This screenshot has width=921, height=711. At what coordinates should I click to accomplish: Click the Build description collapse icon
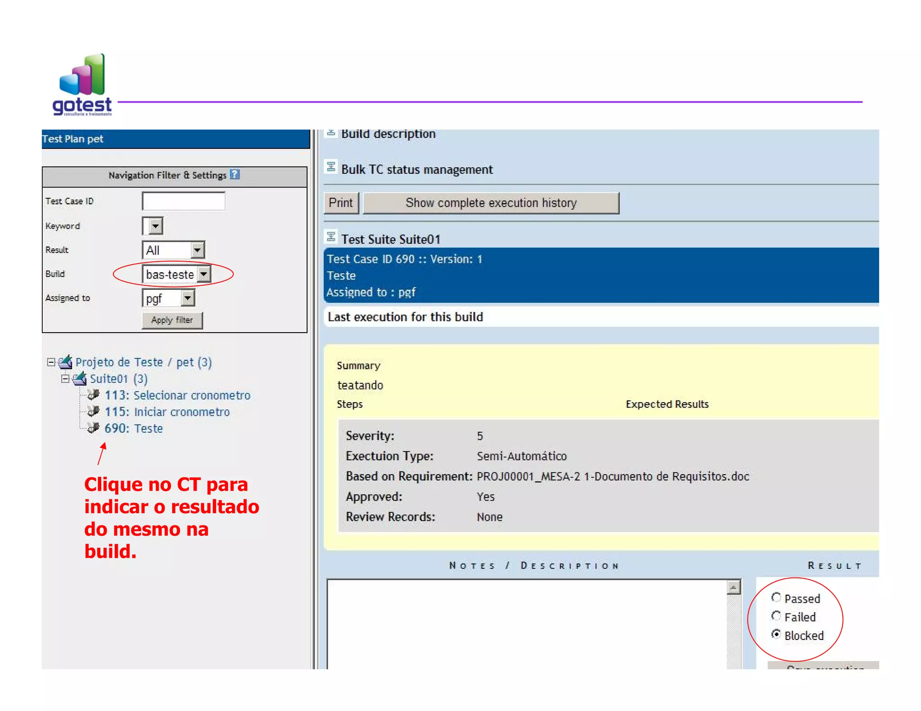(331, 133)
